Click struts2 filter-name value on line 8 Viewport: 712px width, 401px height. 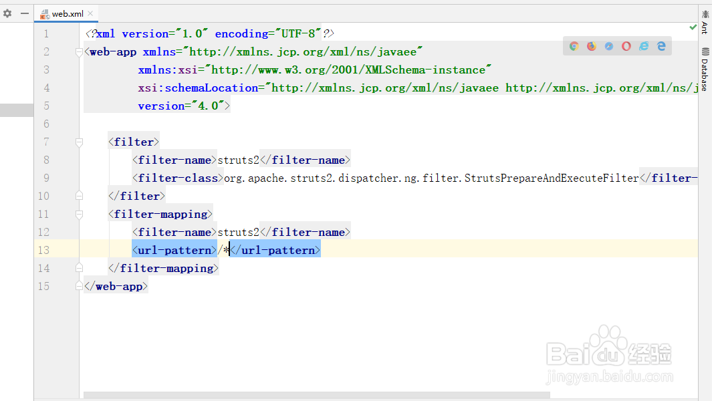[x=239, y=160]
